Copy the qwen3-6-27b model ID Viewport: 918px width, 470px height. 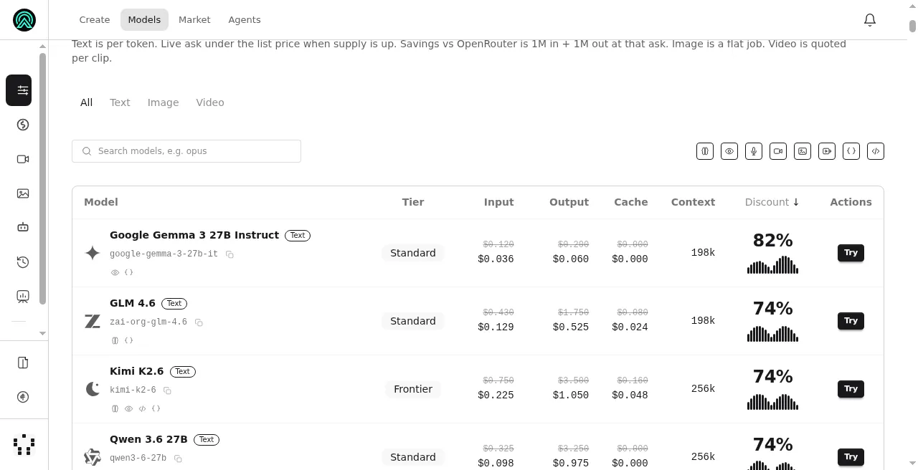178,459
